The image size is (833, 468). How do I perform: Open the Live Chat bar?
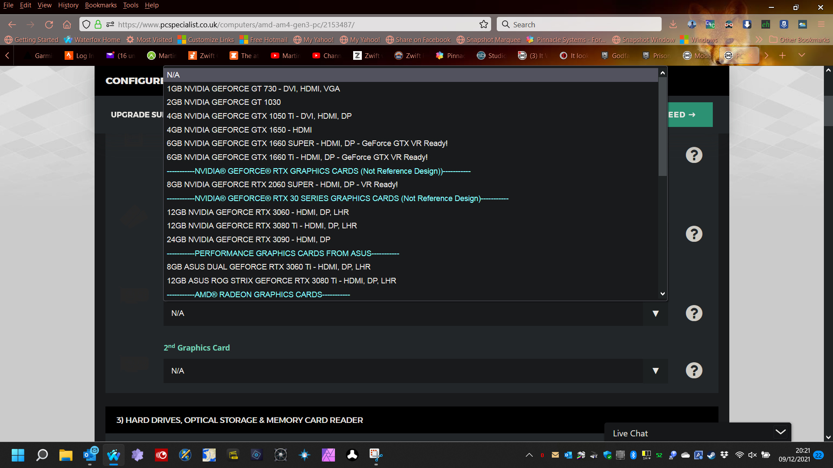[698, 433]
